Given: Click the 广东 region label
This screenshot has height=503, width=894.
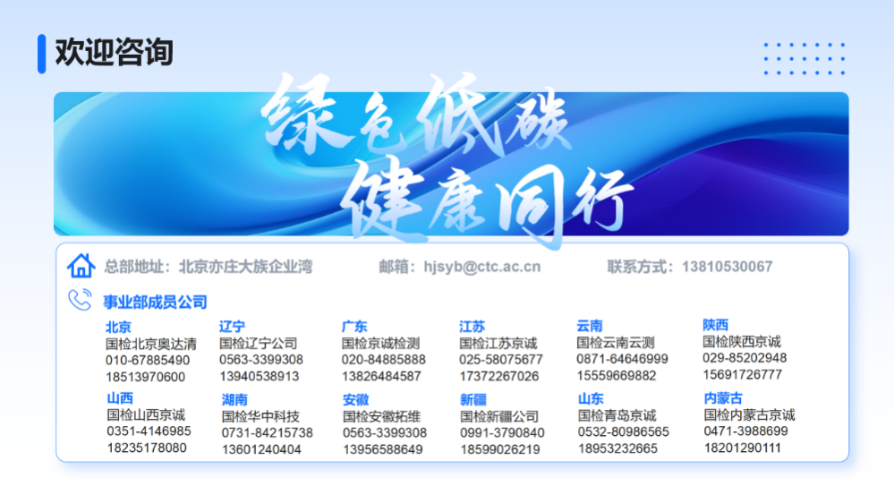Looking at the screenshot, I should tap(354, 326).
